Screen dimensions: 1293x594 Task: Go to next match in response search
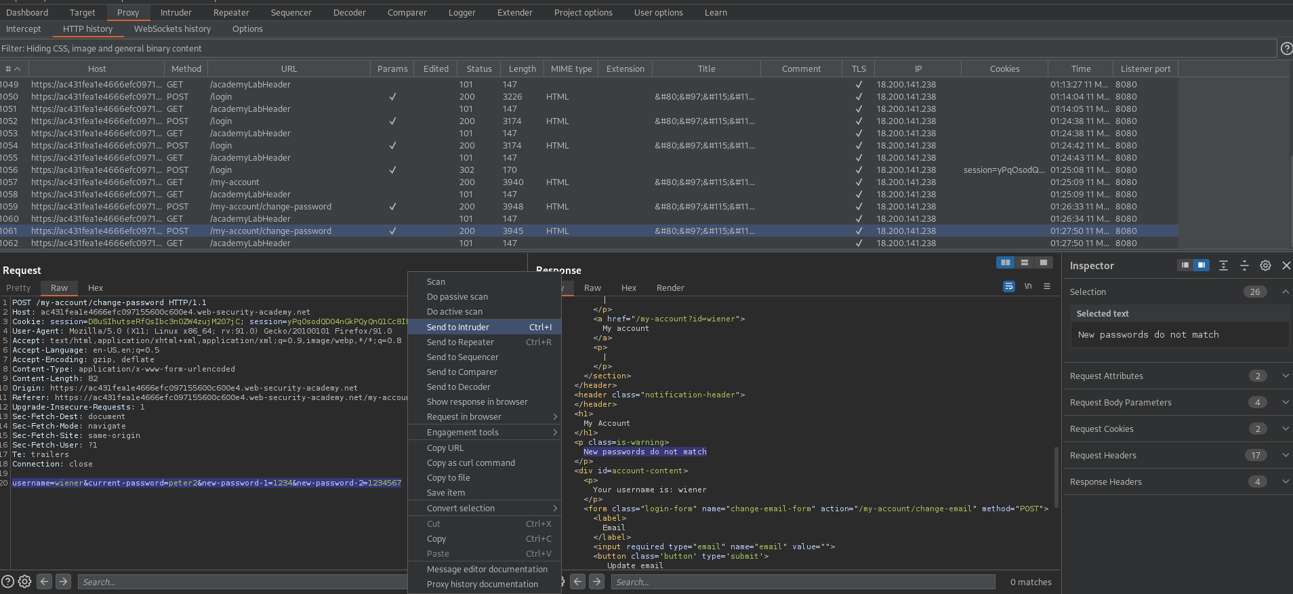[x=596, y=581]
